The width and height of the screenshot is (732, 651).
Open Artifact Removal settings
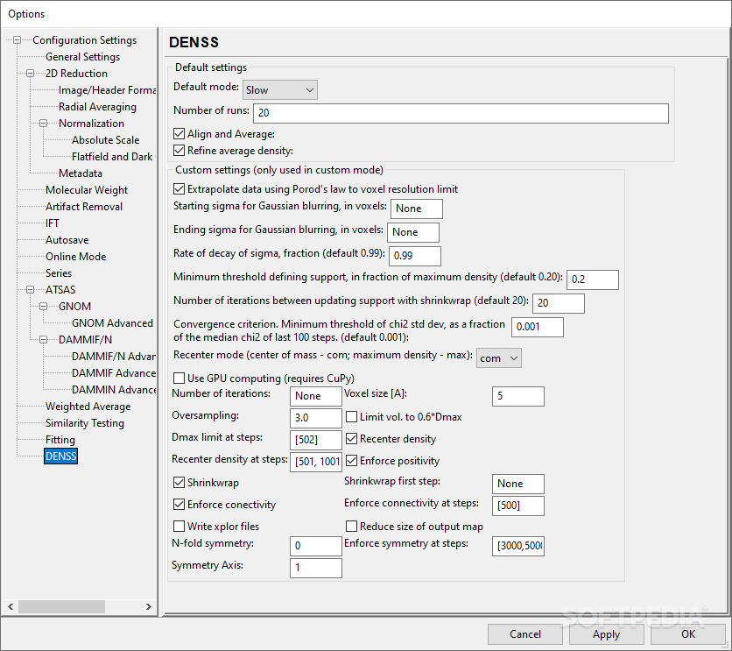pyautogui.click(x=84, y=207)
